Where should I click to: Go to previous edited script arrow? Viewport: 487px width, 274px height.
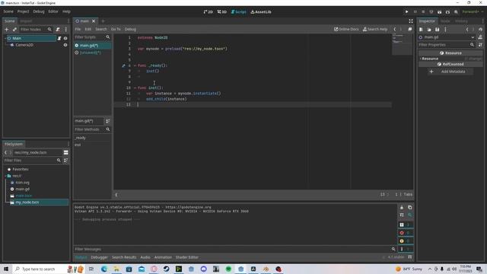(x=395, y=29)
